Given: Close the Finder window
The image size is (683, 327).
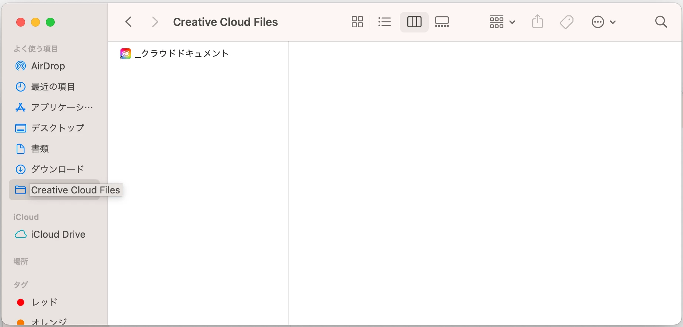Looking at the screenshot, I should click(21, 23).
